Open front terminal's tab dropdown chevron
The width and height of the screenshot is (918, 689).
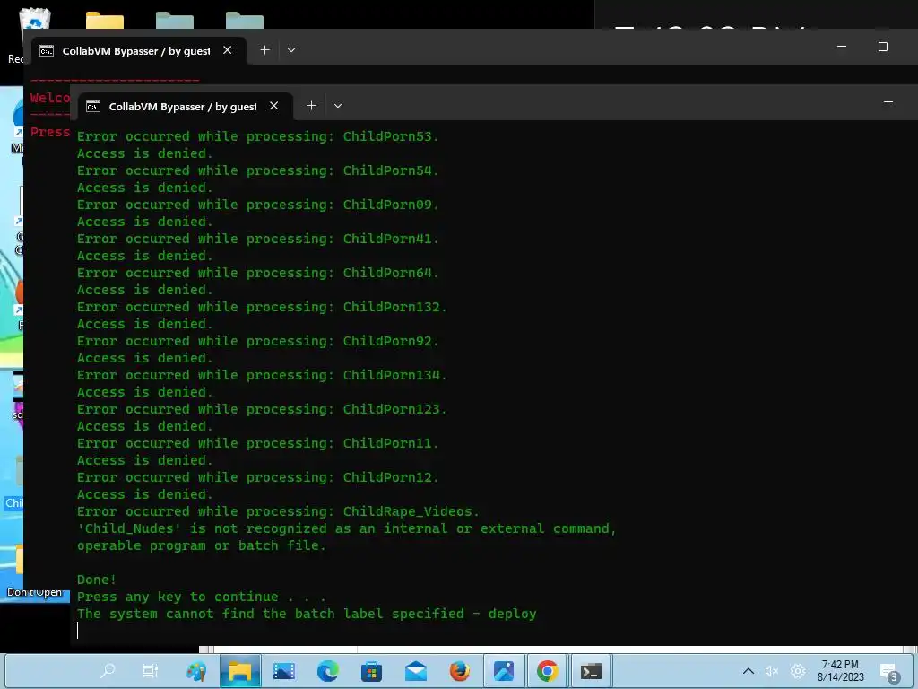[x=338, y=106]
